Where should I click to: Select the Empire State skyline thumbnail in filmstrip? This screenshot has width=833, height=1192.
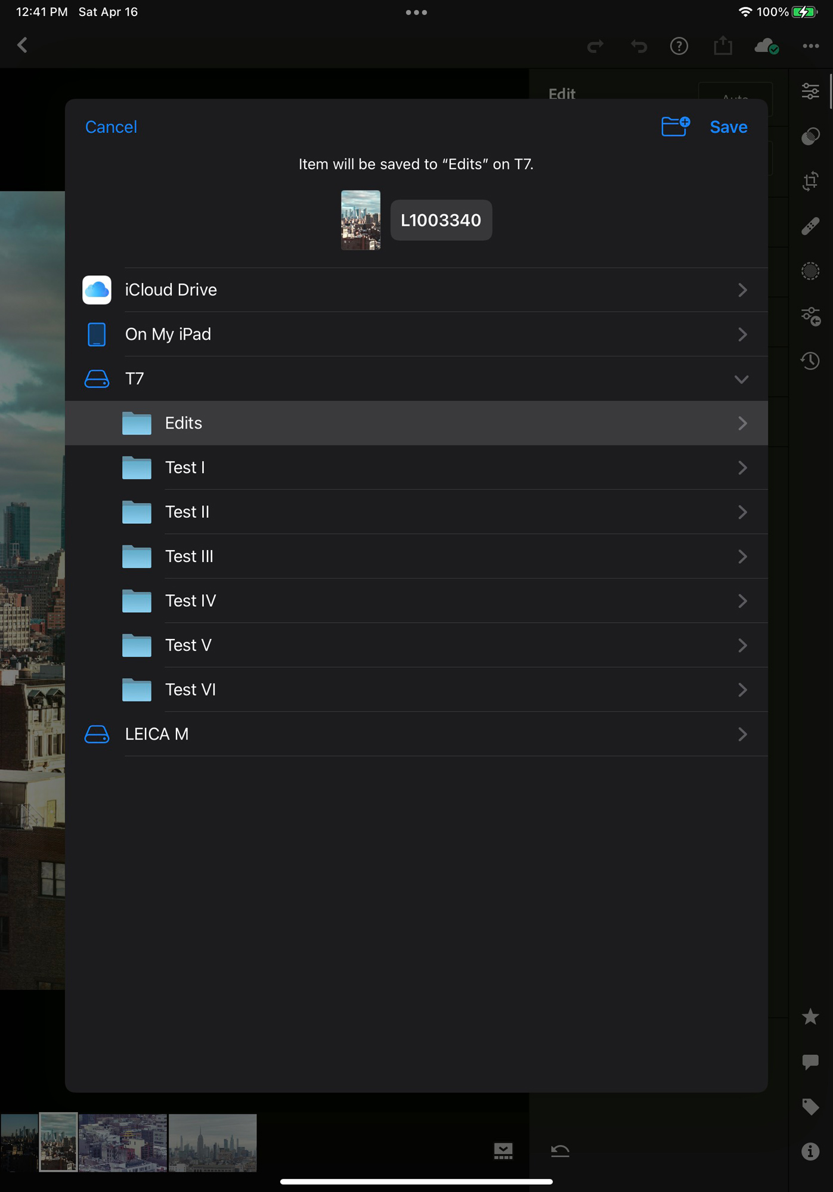(212, 1143)
